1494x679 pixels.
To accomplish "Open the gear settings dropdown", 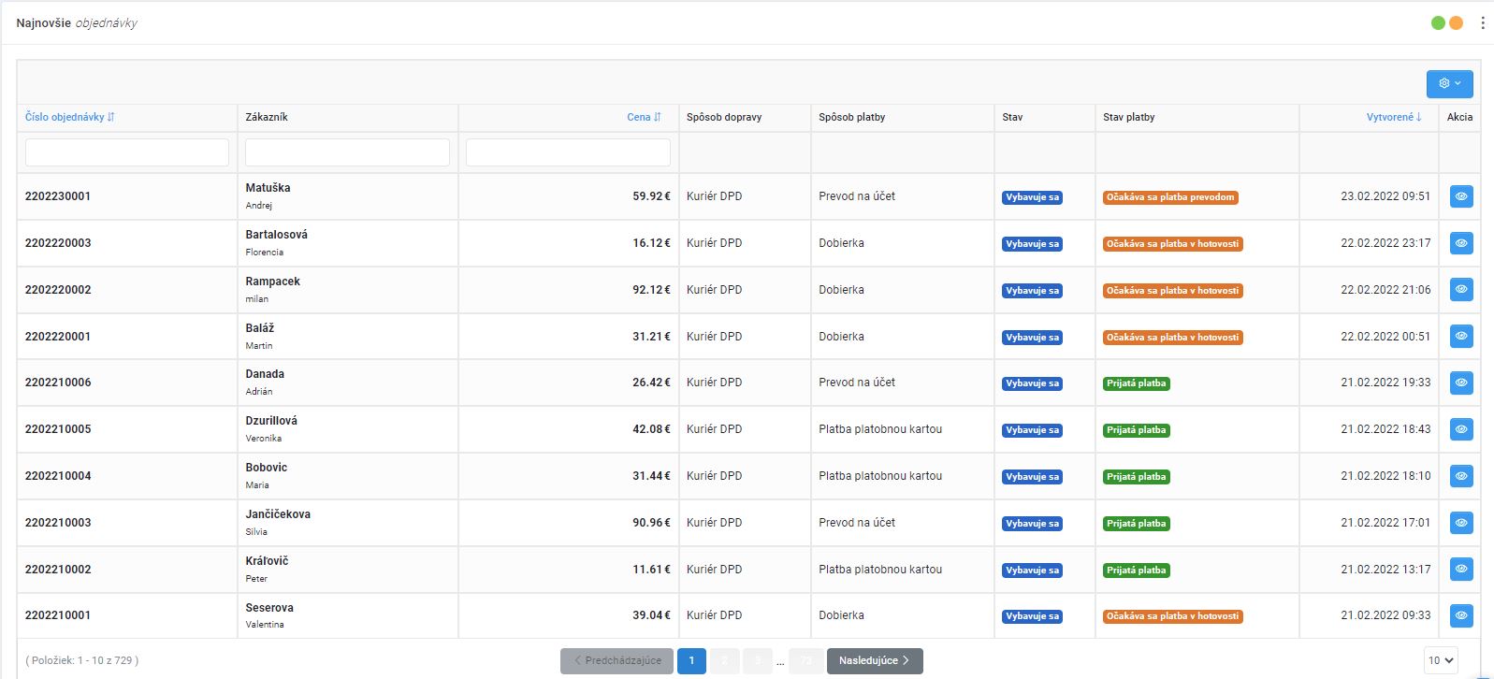I will click(1449, 83).
